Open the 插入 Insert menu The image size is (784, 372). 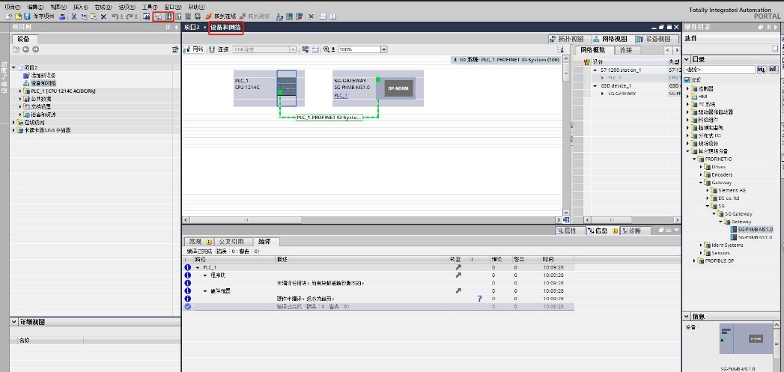81,7
